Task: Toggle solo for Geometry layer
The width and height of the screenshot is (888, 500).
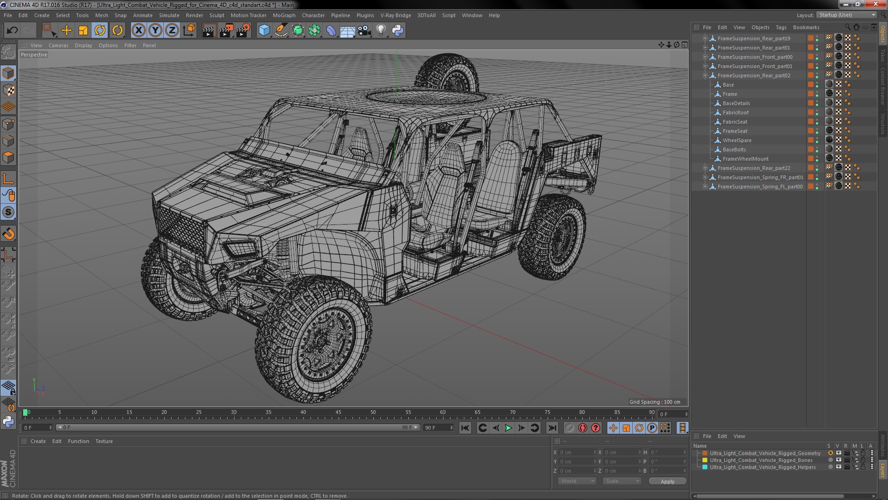Action: [x=830, y=453]
